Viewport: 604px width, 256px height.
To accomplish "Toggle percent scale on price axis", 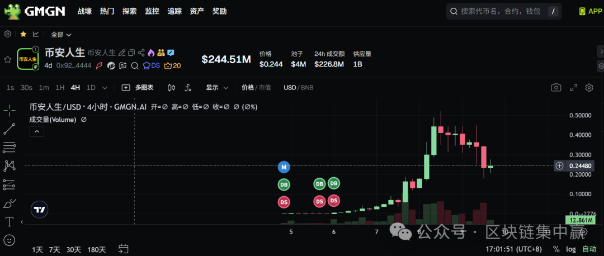I will pyautogui.click(x=556, y=249).
